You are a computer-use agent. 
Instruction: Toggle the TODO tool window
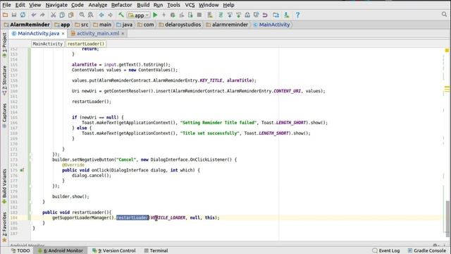coord(20,250)
